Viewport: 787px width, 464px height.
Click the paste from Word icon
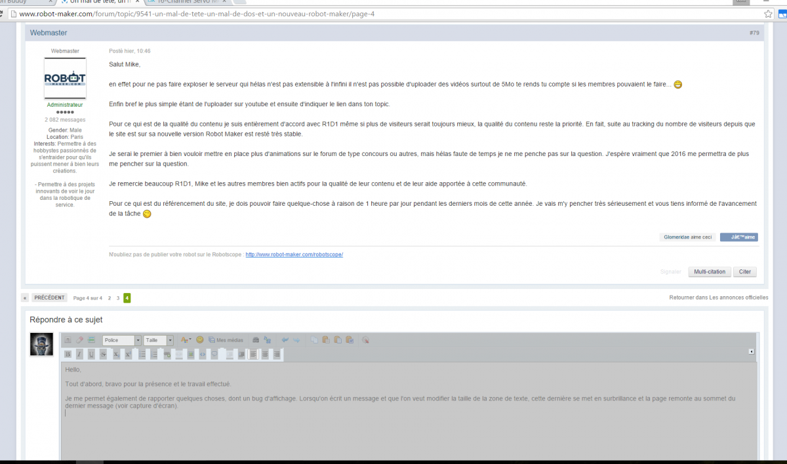pyautogui.click(x=350, y=340)
